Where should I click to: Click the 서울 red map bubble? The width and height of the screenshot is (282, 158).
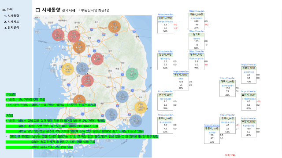pos(74,36)
